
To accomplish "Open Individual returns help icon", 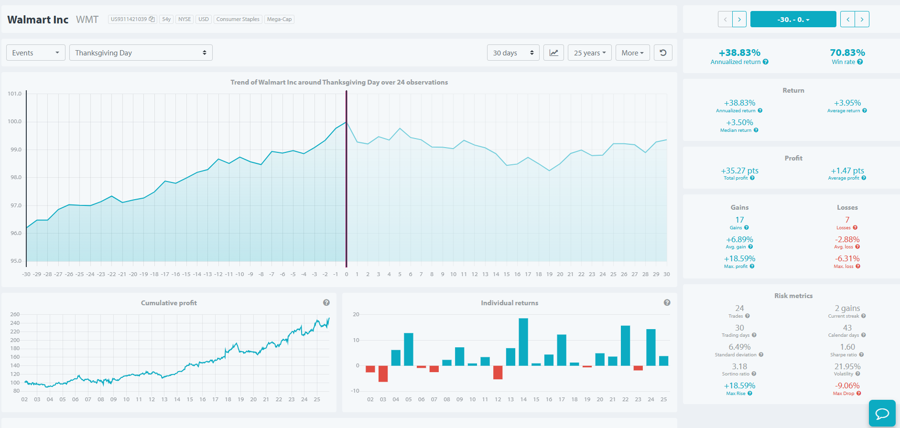I will pyautogui.click(x=667, y=302).
